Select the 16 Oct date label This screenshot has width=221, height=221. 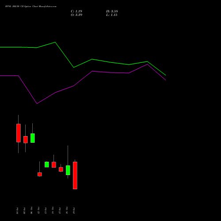[x=67, y=211]
